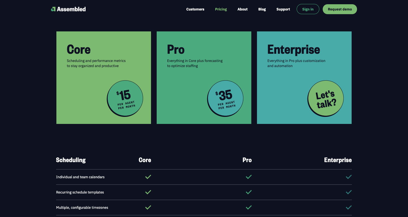The height and width of the screenshot is (217, 408).
Task: Click Core checkmark for Recurring schedule templates
Action: [148, 192]
